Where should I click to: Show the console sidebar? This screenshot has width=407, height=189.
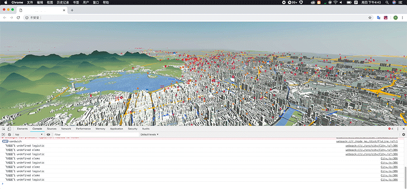coord(3,134)
